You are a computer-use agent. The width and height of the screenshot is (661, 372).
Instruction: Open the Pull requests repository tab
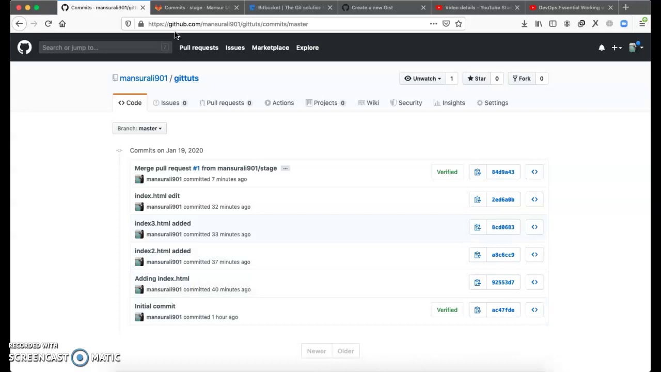coord(225,103)
